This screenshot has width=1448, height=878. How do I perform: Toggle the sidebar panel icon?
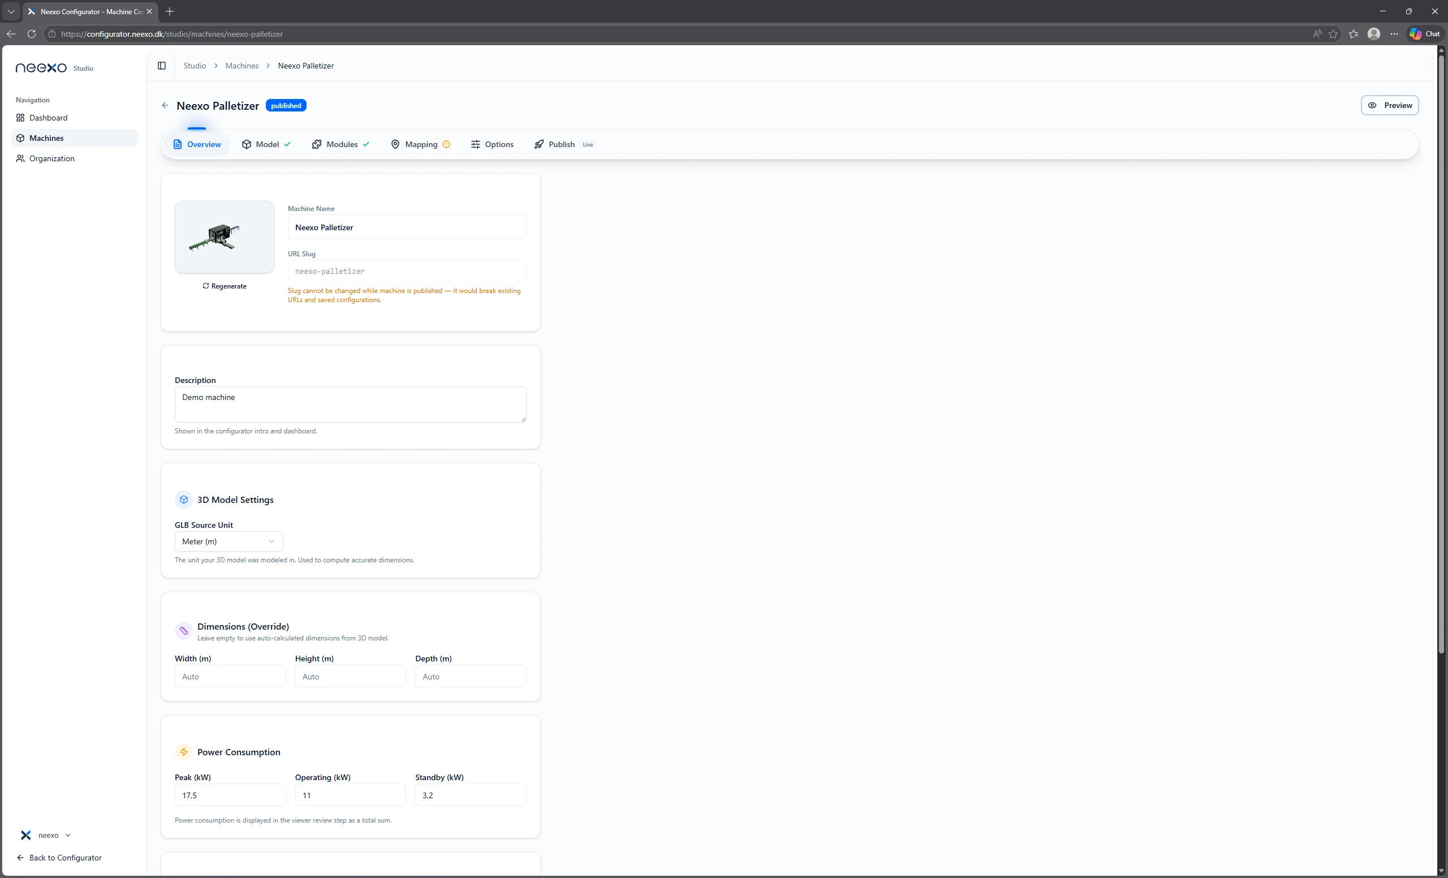click(162, 66)
